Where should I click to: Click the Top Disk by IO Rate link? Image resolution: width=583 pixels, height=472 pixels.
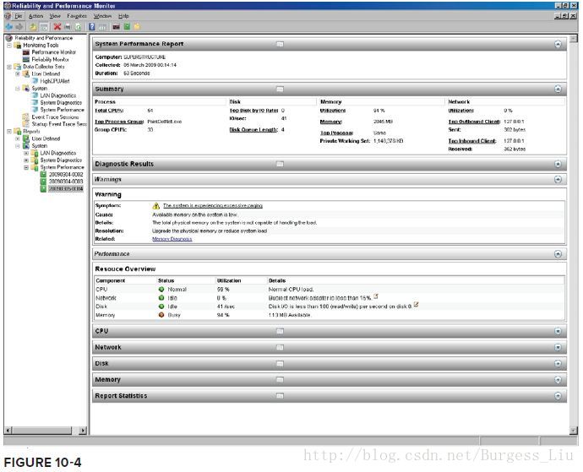coord(253,111)
